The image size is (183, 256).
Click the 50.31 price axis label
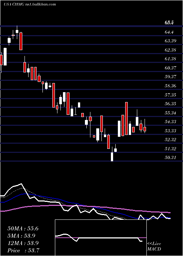click(171, 158)
